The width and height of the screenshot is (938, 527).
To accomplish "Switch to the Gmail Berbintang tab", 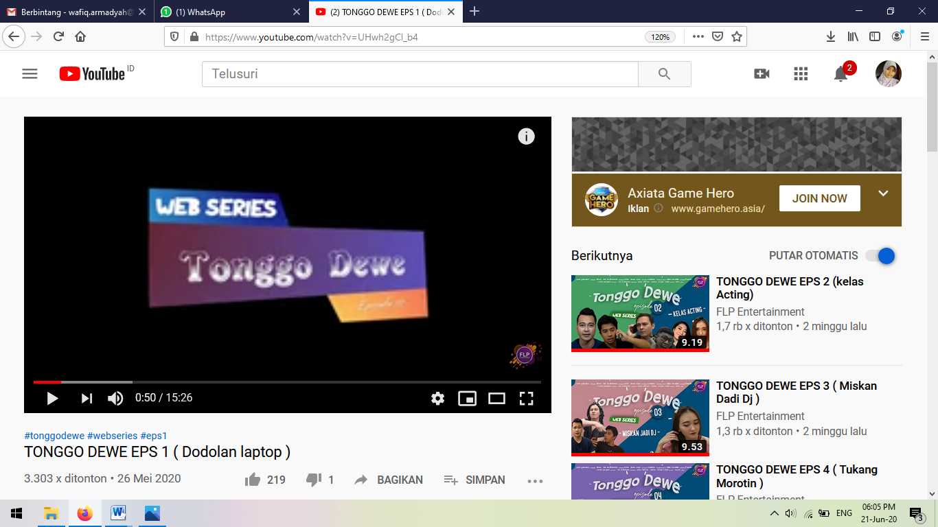I will [77, 12].
